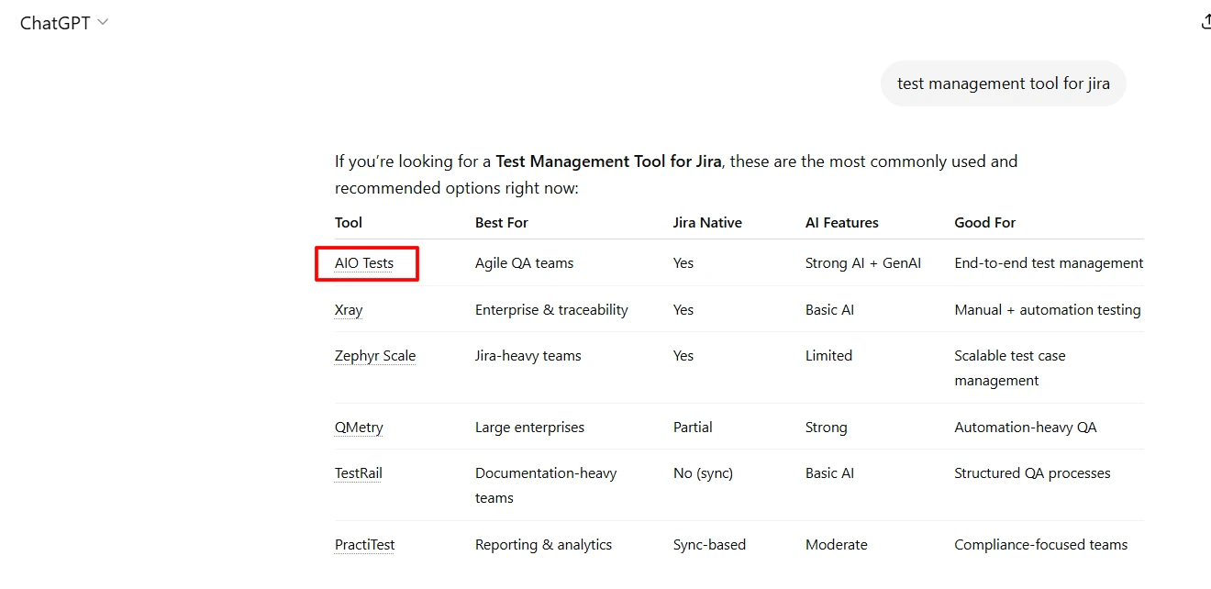Screen dimensions: 1211x589
Task: Select the 'Large enterprises' cell
Action: pos(529,428)
